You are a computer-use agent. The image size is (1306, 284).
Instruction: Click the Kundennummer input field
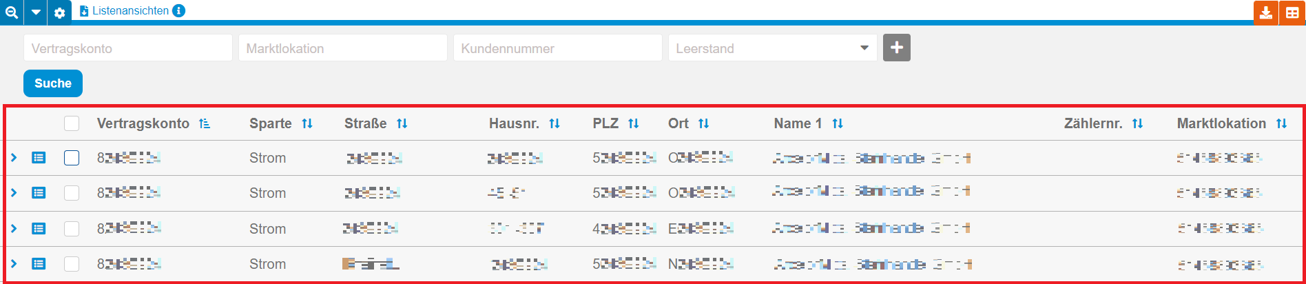coord(557,48)
